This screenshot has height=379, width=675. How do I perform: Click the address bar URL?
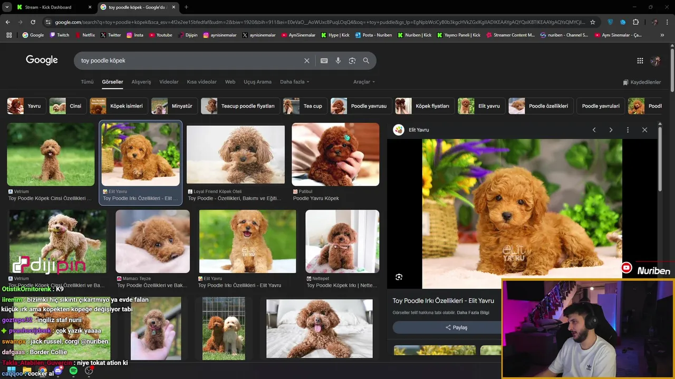pos(320,22)
